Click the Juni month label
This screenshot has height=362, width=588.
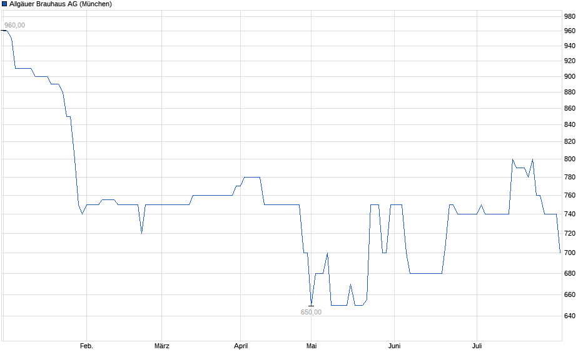click(394, 346)
